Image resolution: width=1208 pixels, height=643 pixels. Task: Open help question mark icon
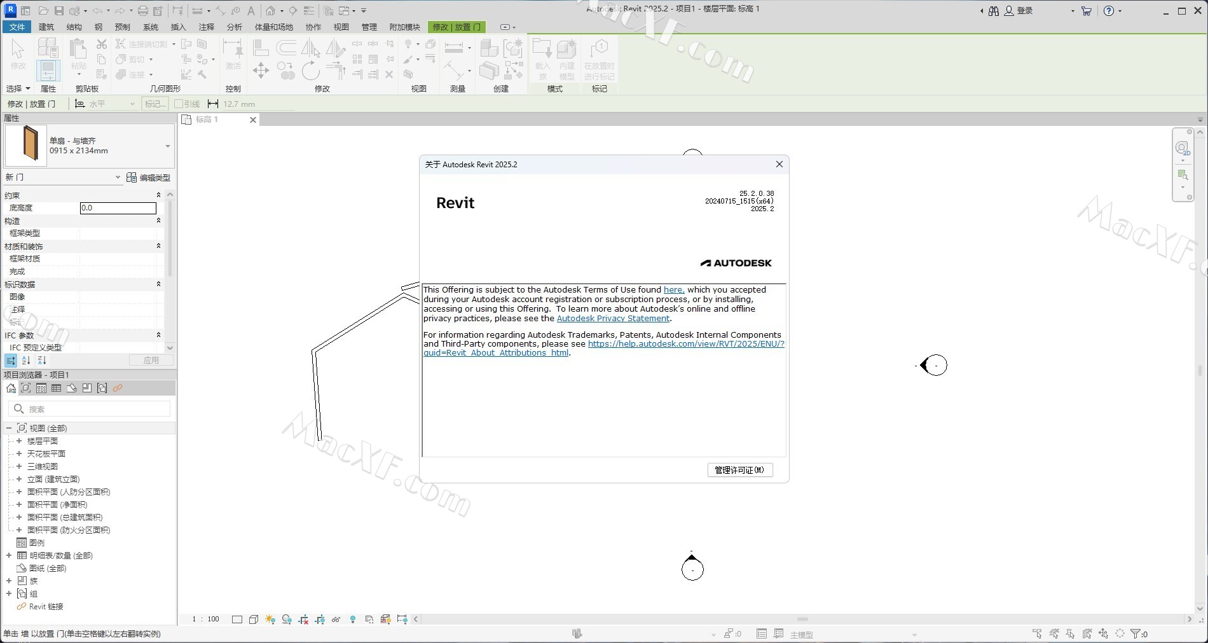coord(1109,11)
